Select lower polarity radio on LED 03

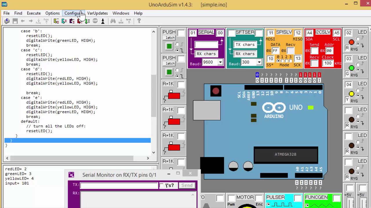tap(358, 70)
